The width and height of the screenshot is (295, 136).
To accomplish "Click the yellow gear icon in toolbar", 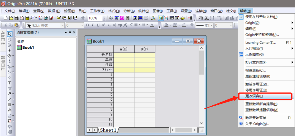I will point(182,18).
